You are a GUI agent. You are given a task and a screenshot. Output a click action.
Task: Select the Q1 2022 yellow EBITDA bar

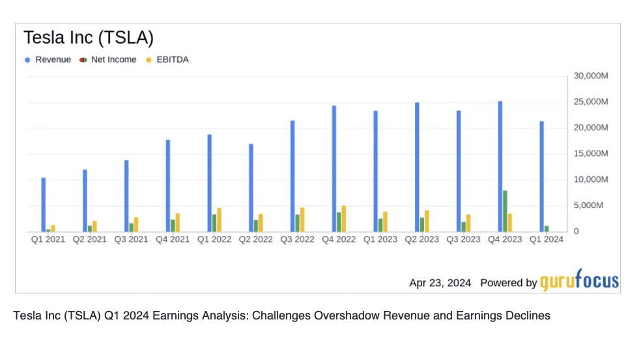(x=219, y=220)
